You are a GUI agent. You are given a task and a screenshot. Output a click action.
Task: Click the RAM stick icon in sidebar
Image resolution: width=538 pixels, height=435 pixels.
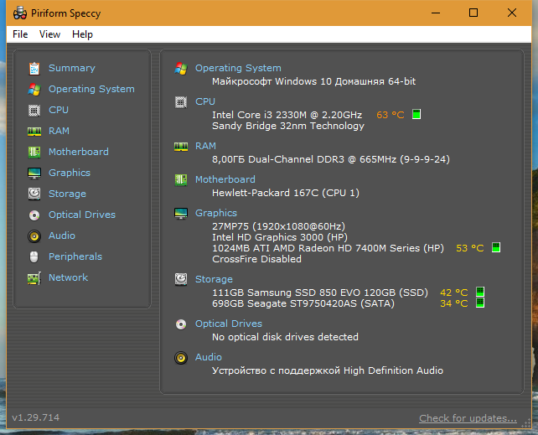[34, 132]
